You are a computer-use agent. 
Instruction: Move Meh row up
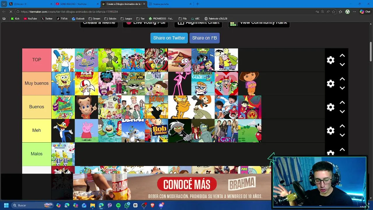pos(342,126)
